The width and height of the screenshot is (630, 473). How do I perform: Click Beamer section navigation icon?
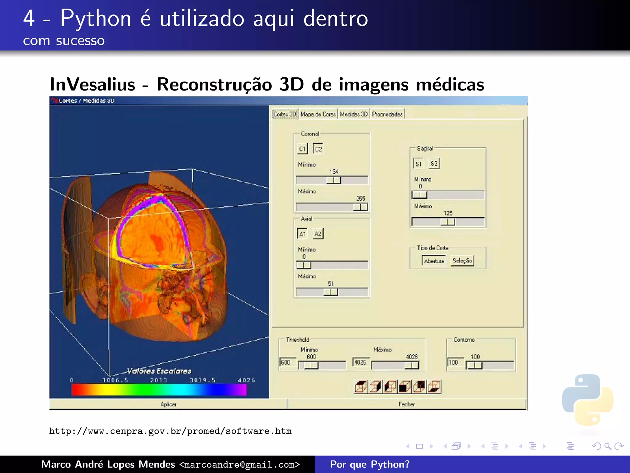[x=532, y=446]
